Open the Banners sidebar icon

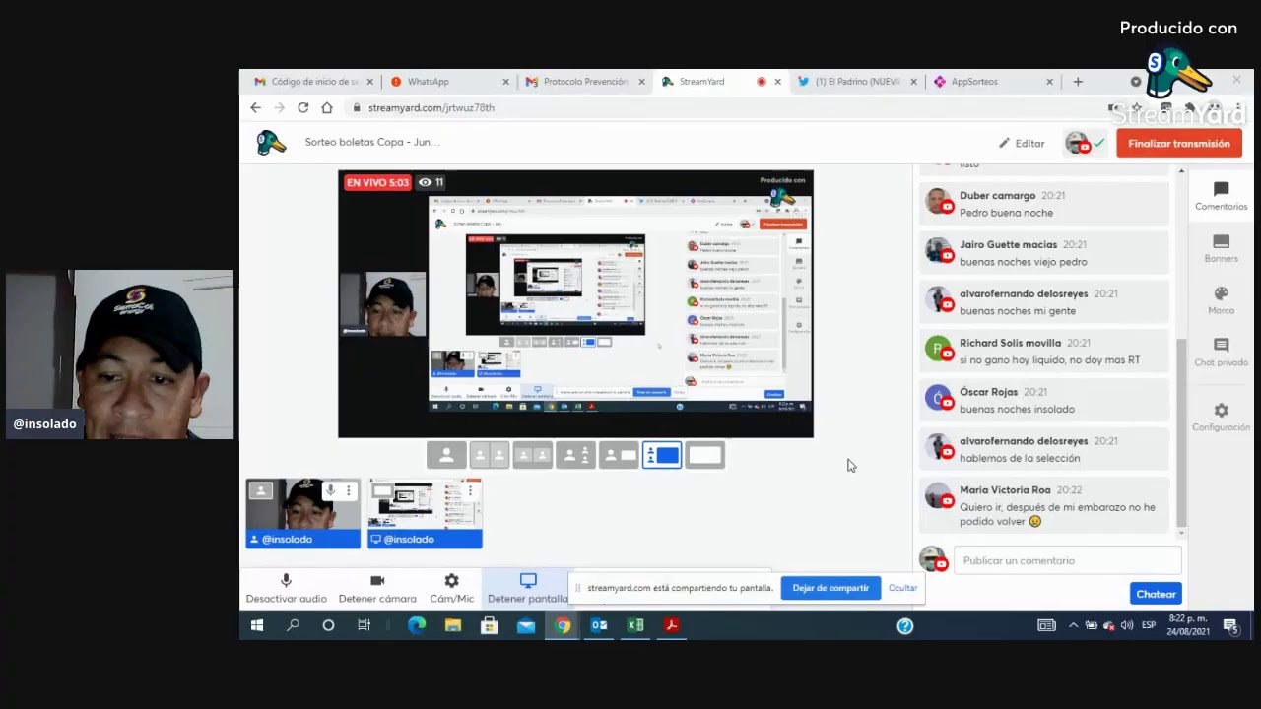(x=1221, y=249)
